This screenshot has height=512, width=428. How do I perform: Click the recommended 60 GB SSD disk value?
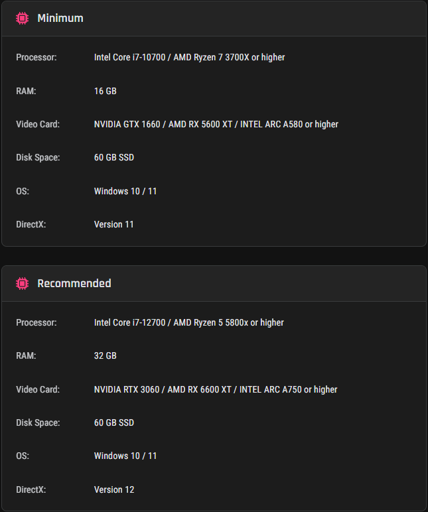tap(114, 423)
